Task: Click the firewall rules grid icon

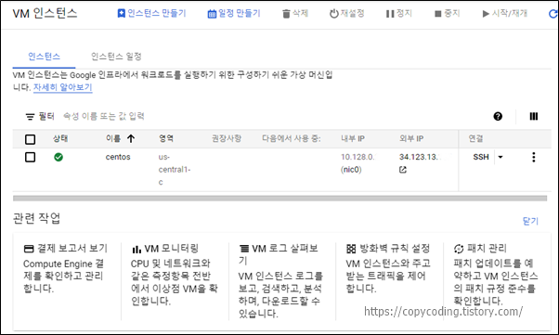Action: tap(351, 249)
